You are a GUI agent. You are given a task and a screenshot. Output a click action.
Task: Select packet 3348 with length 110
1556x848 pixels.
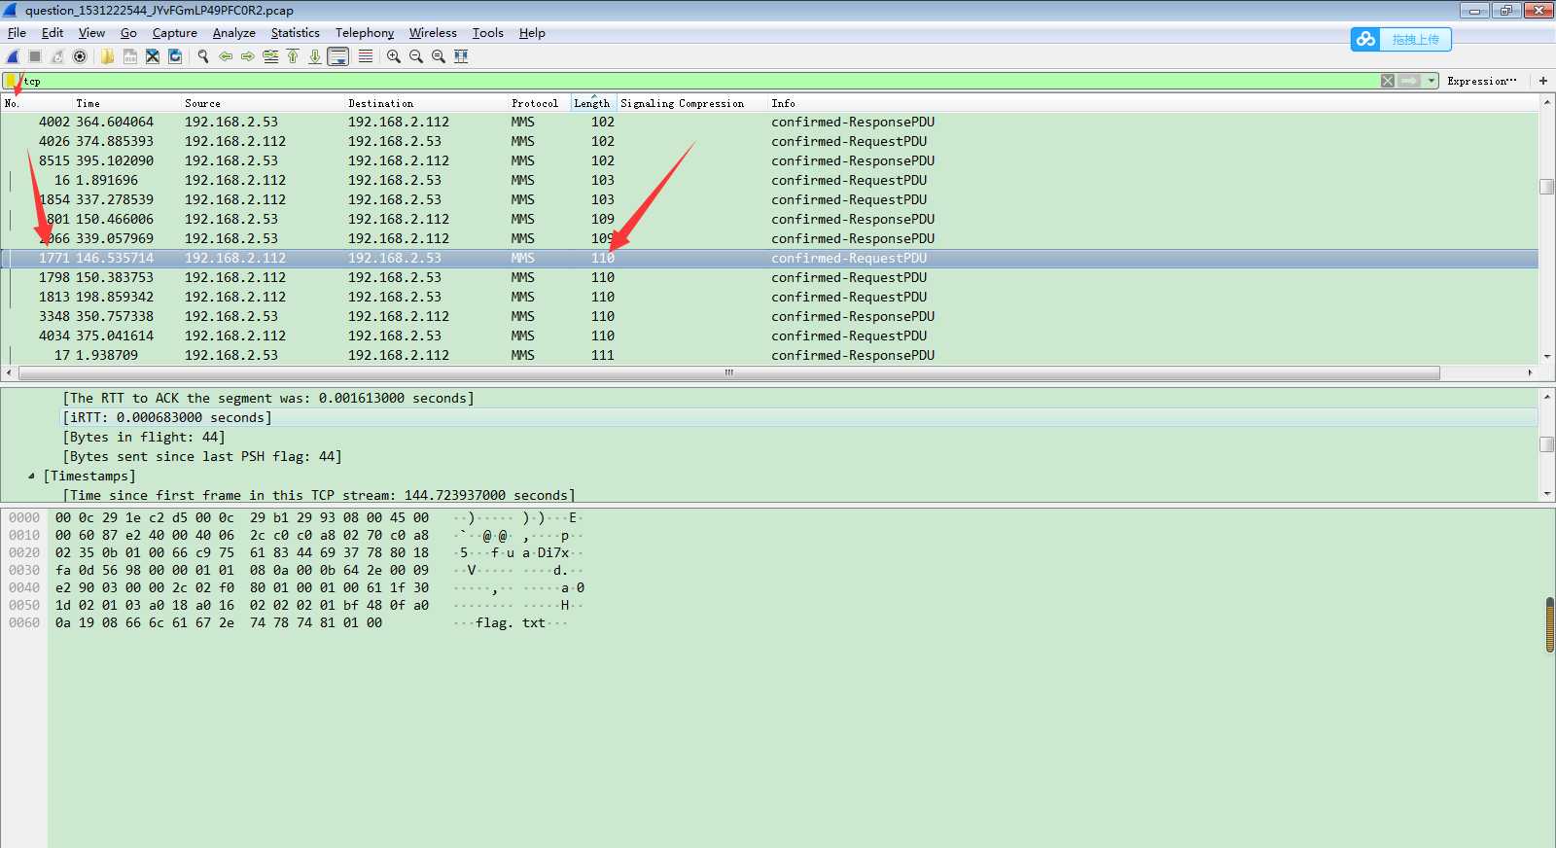(x=769, y=316)
